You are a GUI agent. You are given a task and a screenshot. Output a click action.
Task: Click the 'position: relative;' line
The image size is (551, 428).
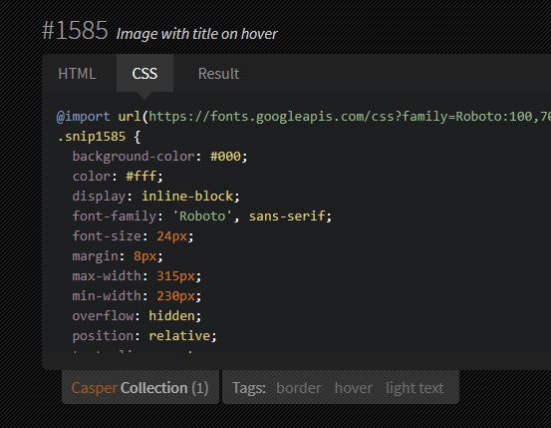coord(144,336)
